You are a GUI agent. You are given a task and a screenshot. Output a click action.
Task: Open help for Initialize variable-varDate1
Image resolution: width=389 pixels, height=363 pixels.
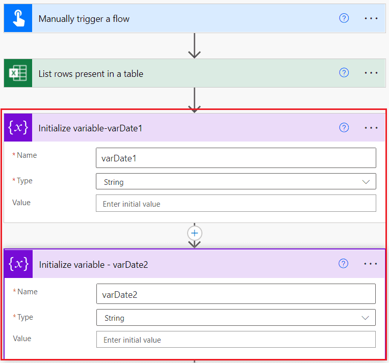344,128
